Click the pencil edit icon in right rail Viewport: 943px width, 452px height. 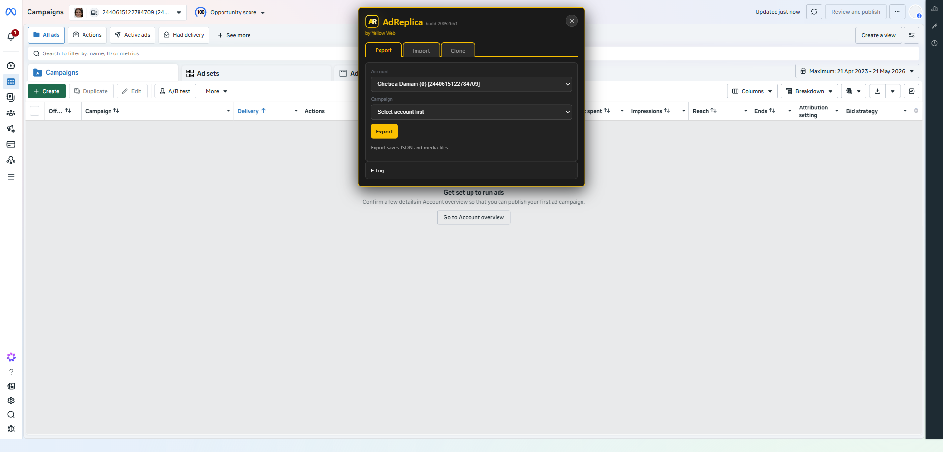click(x=934, y=26)
